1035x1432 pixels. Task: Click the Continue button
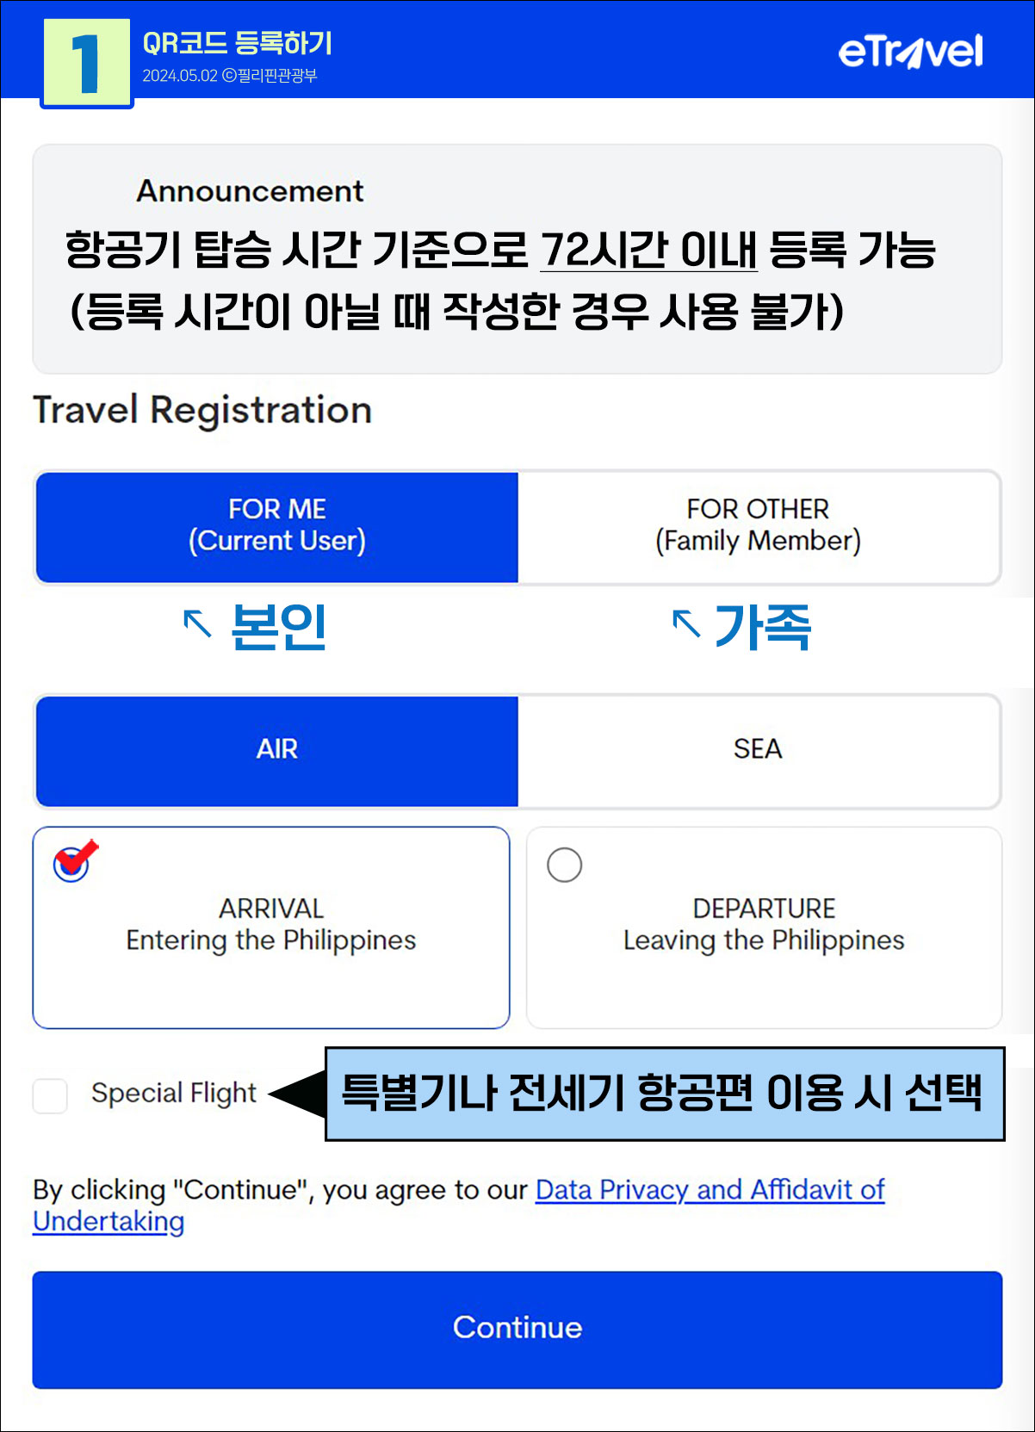[517, 1330]
